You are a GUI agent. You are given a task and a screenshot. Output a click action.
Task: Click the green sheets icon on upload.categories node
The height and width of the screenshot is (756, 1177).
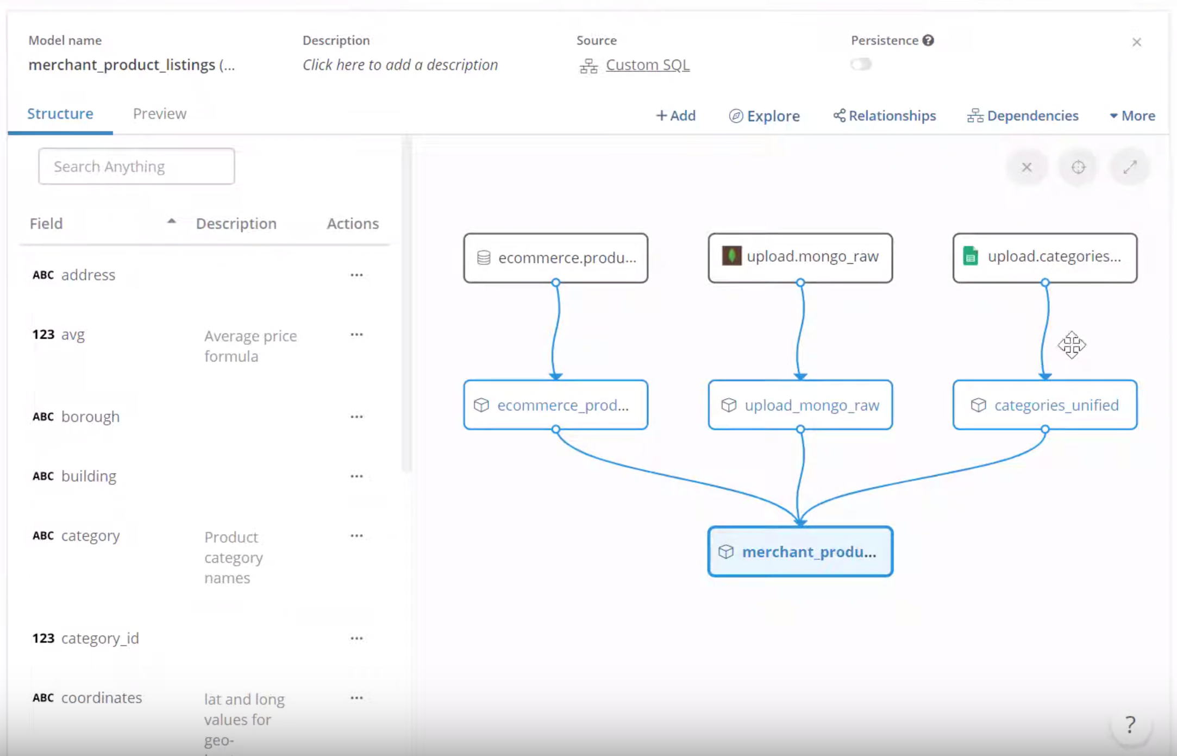click(x=971, y=256)
